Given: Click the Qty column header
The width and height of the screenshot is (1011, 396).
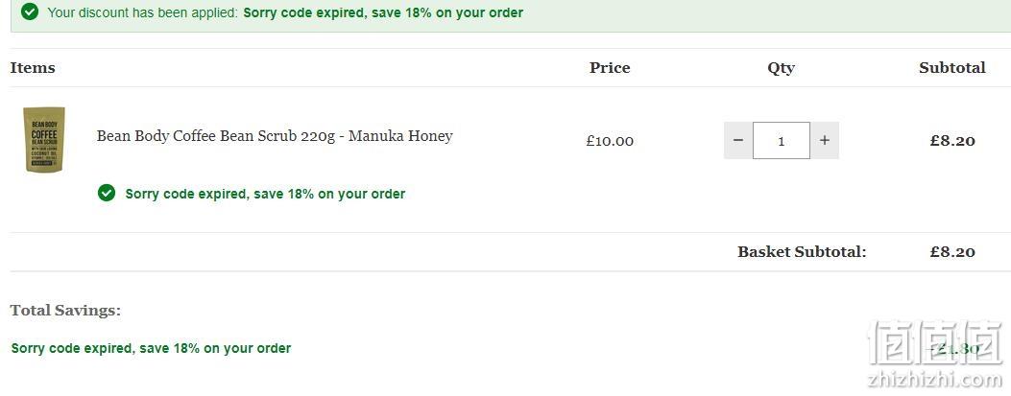Looking at the screenshot, I should click(781, 68).
